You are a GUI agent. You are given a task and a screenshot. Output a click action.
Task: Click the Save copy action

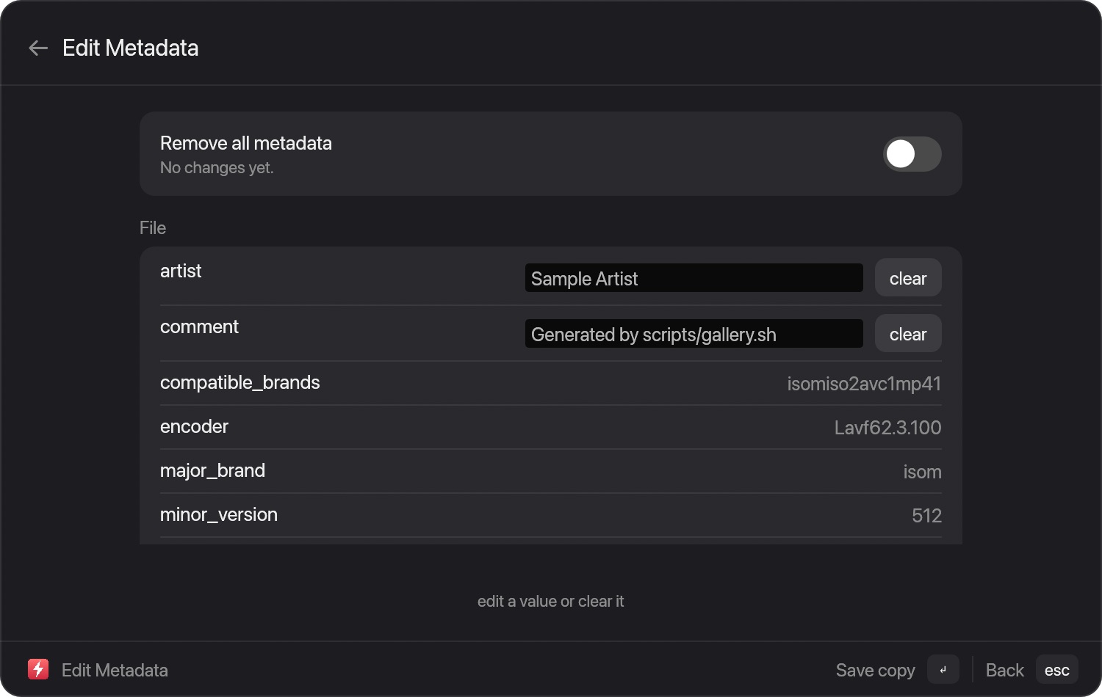click(875, 671)
